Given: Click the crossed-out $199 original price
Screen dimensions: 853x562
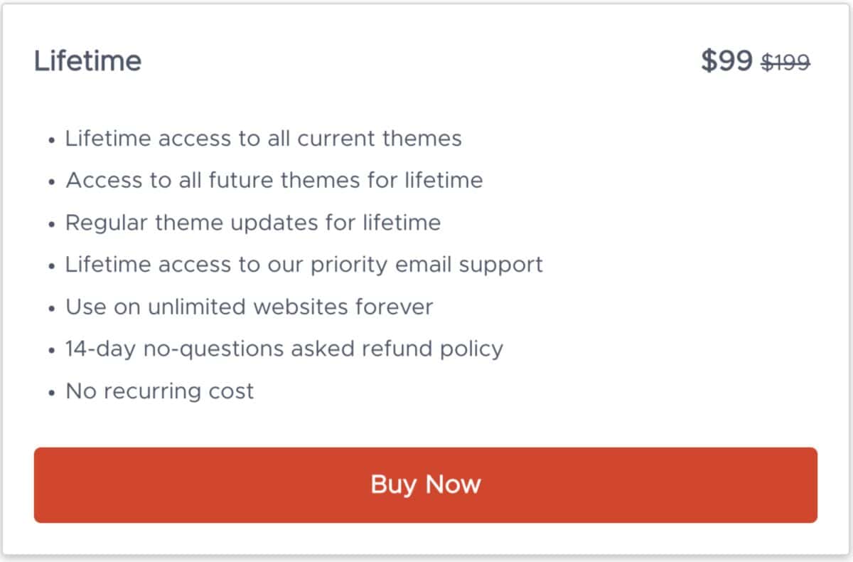Looking at the screenshot, I should [x=785, y=63].
